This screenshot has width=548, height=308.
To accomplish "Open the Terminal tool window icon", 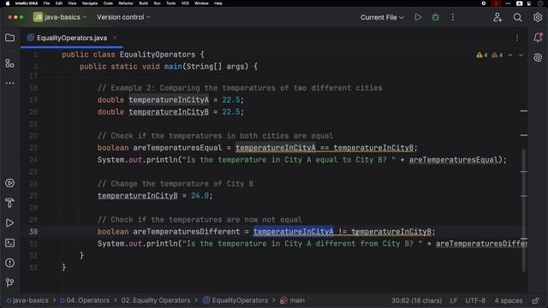I will point(9,243).
